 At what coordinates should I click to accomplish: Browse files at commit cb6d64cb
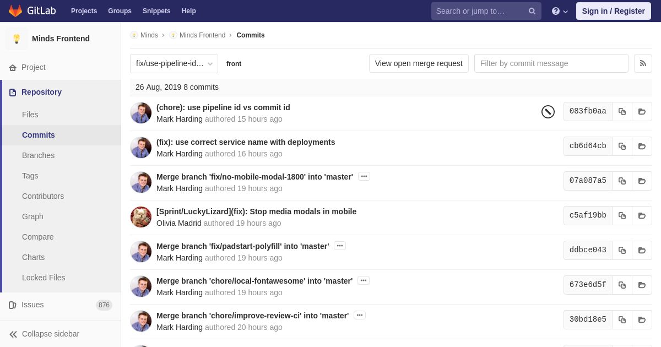642,146
